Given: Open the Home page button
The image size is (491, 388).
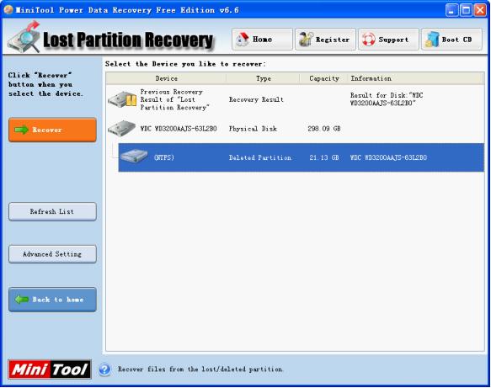Looking at the screenshot, I should 262,39.
